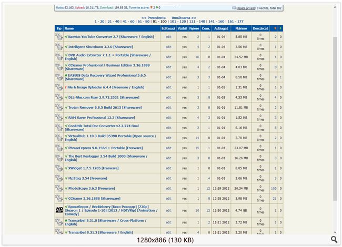Click the magnifier zoom icon at bottom right
Viewport: 342px width, 247px height.
pos(334,240)
